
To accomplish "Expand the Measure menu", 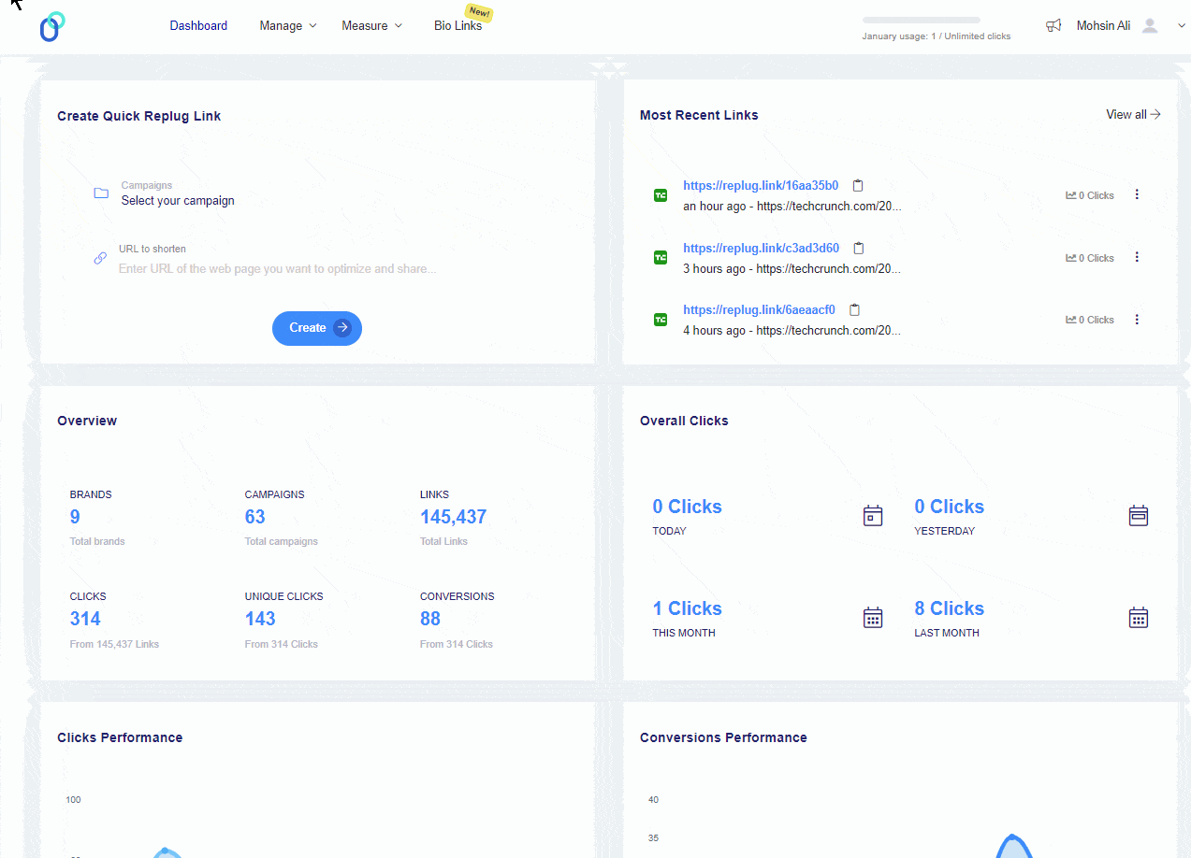I will click(x=371, y=26).
